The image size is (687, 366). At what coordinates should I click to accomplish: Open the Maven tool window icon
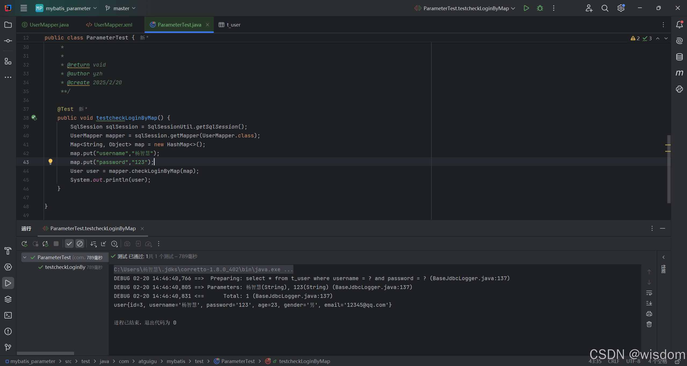pyautogui.click(x=679, y=73)
